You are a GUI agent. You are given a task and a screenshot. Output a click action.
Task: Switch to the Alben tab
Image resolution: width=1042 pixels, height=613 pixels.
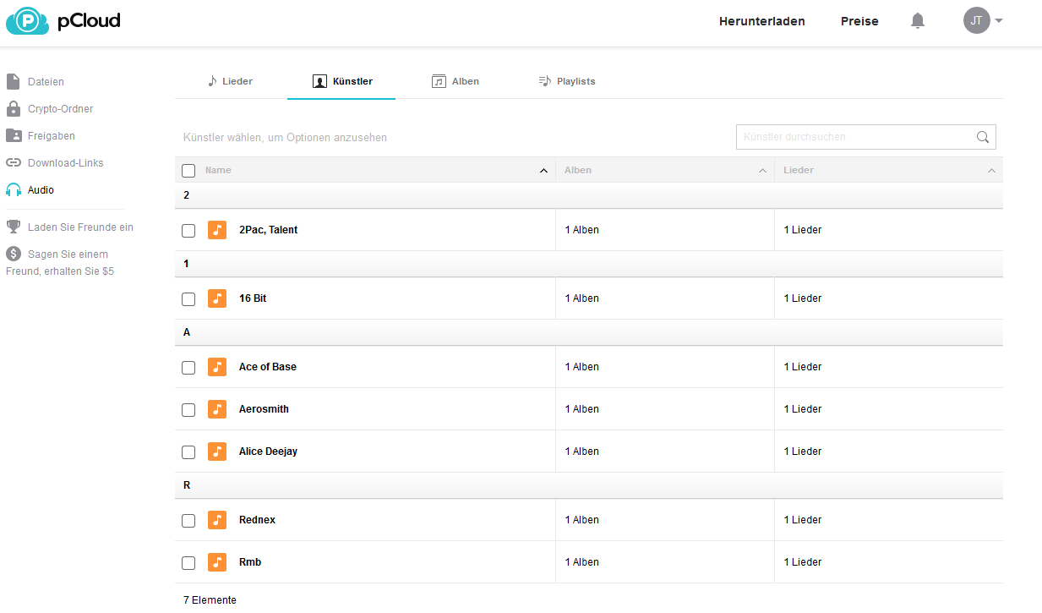[x=456, y=81]
